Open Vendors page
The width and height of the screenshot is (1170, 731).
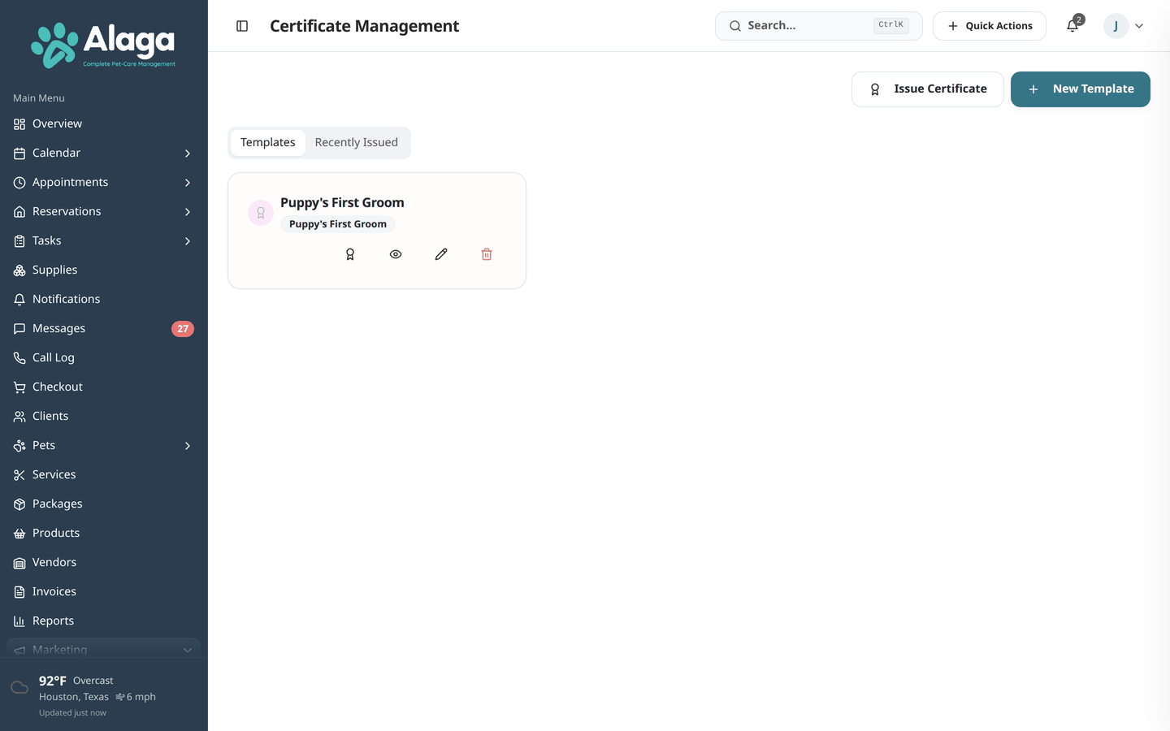coord(104,562)
